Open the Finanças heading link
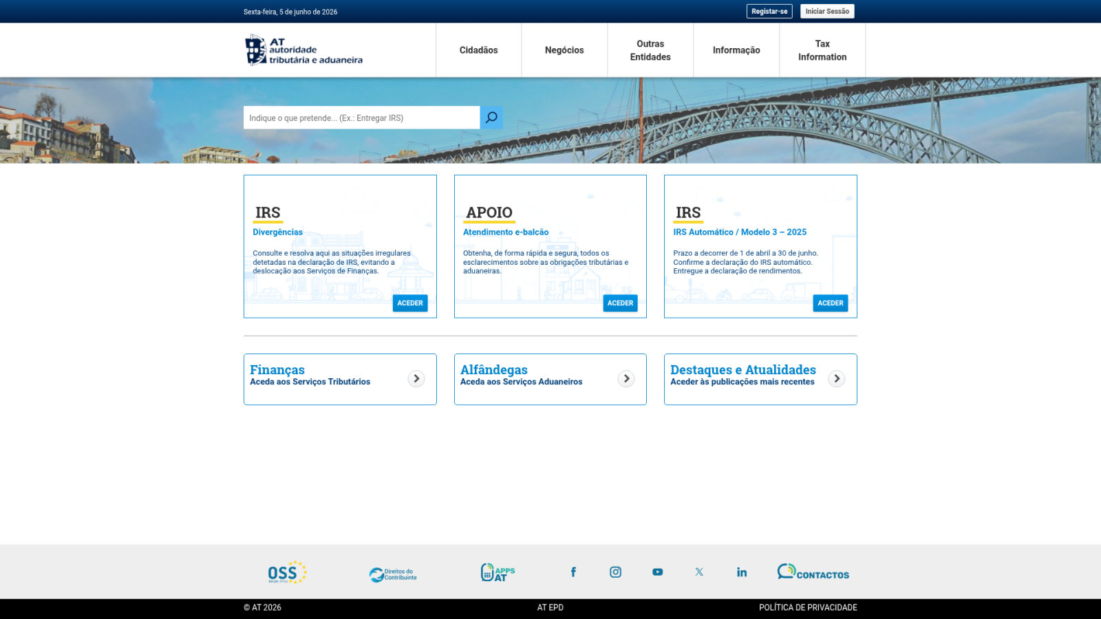 click(x=277, y=370)
